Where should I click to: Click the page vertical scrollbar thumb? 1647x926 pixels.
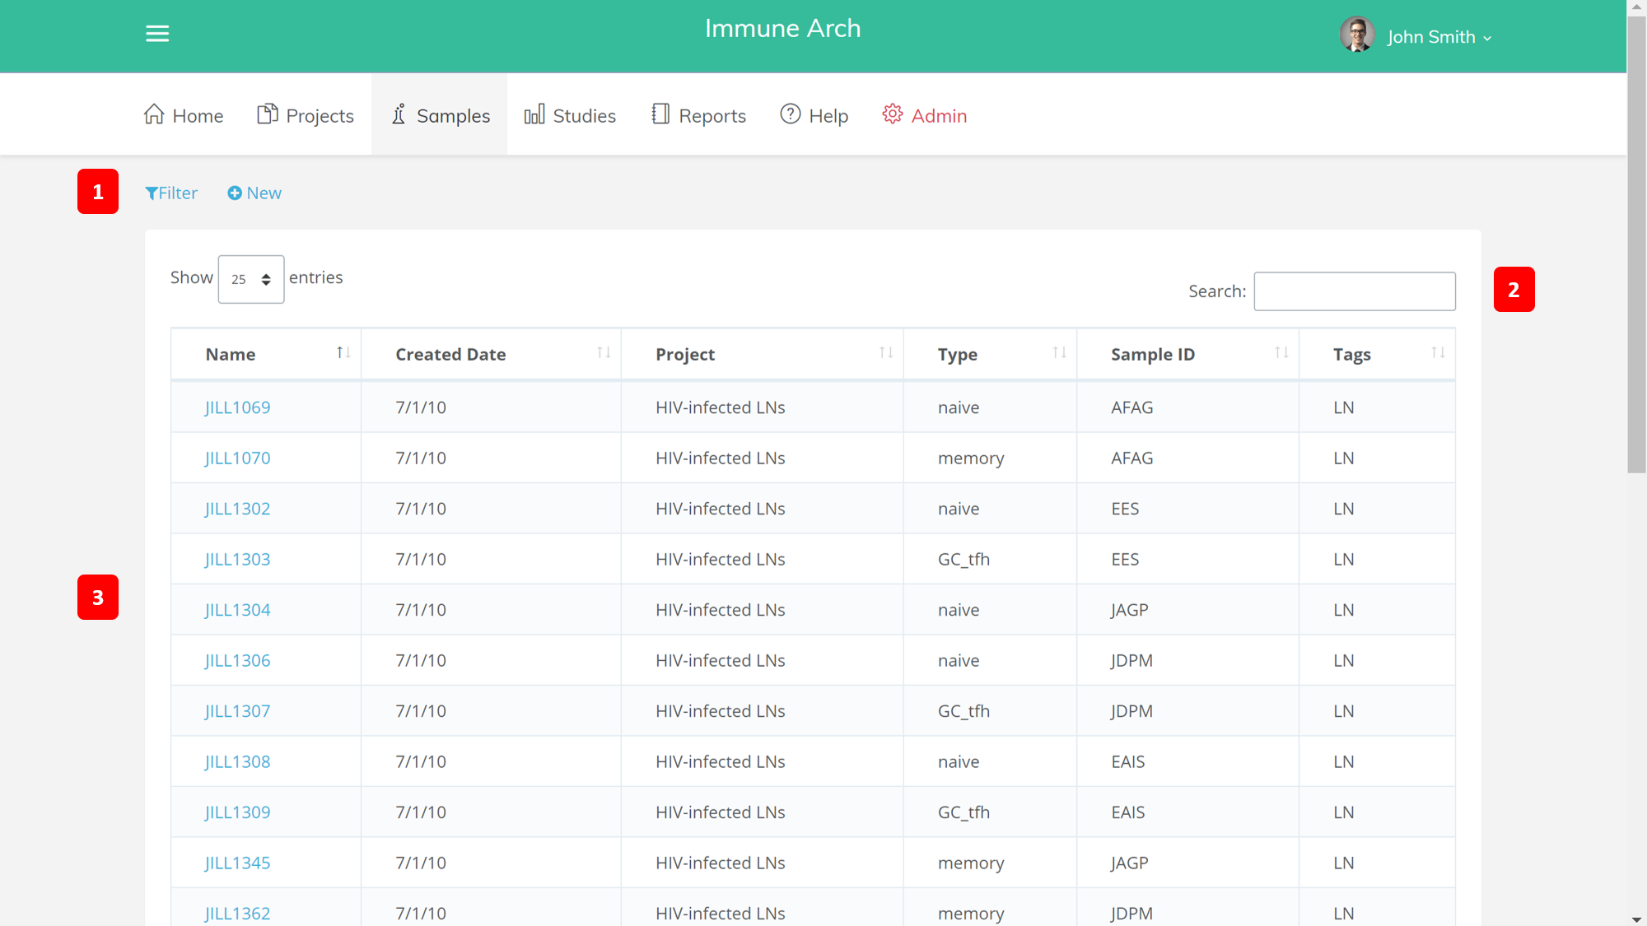tap(1636, 247)
